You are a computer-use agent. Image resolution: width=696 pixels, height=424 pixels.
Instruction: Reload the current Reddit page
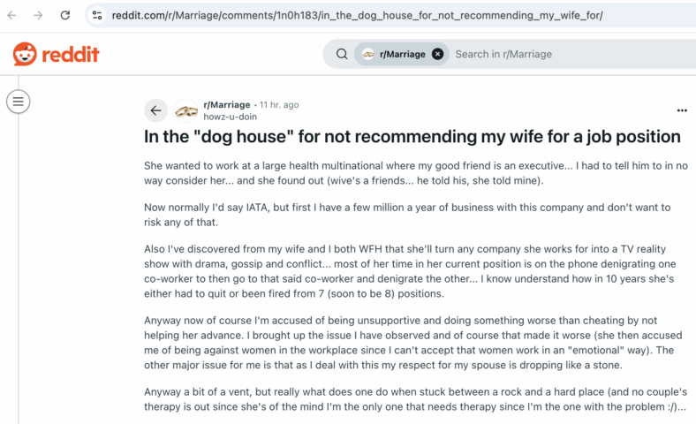pos(65,16)
